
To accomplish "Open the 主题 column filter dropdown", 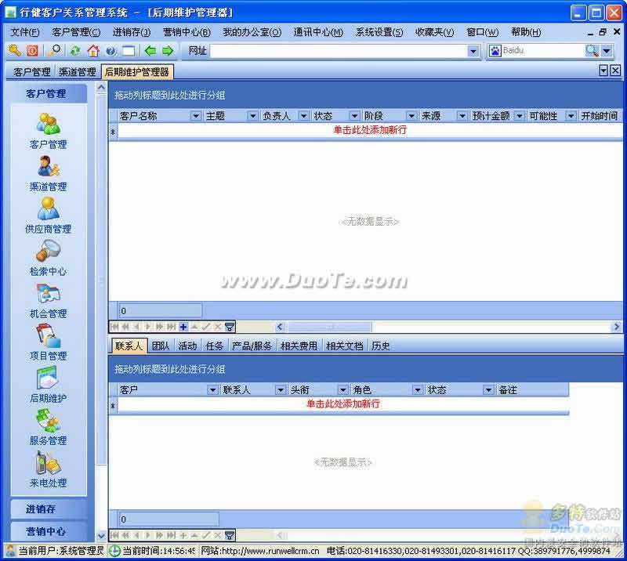I will point(252,116).
